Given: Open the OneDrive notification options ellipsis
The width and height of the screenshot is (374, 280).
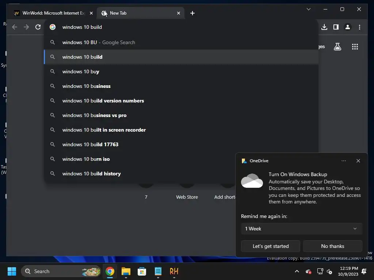Looking at the screenshot, I should pos(343,161).
